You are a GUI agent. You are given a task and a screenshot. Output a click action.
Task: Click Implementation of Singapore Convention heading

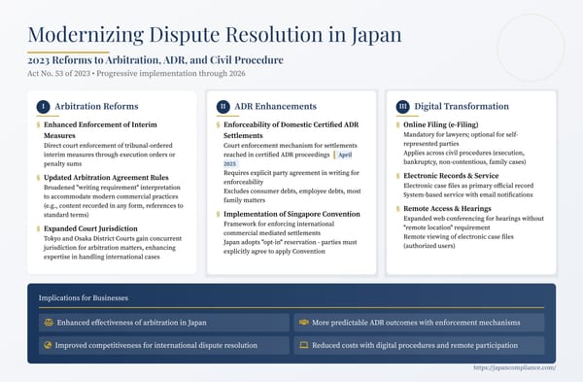291,214
